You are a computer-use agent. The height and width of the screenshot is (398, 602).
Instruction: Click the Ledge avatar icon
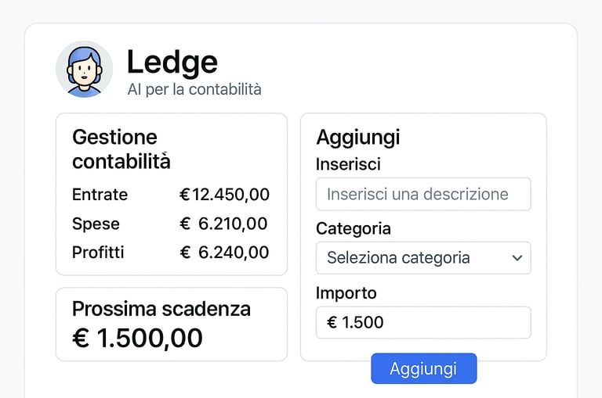[85, 70]
